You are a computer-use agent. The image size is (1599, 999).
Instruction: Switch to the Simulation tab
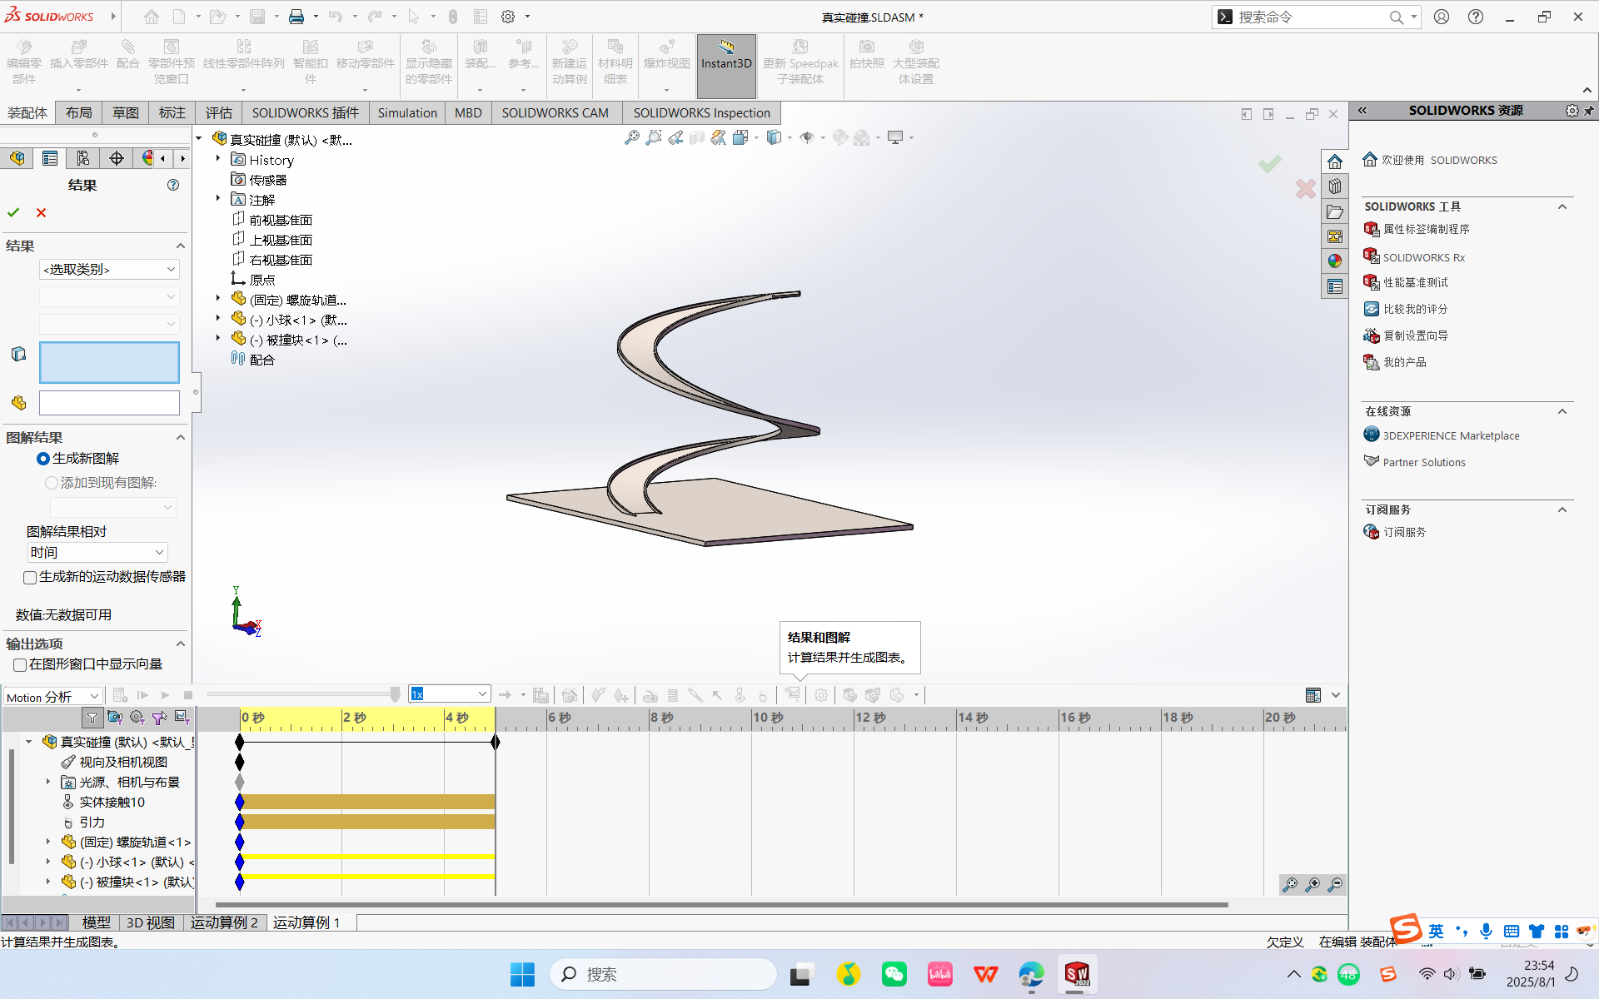[x=407, y=112]
